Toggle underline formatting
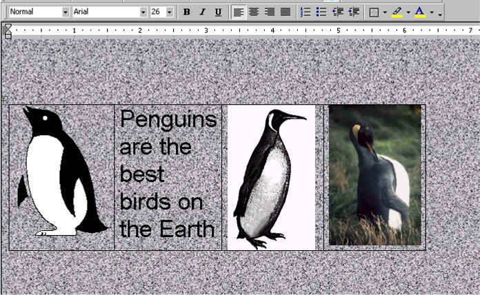480x295 pixels. pos(218,12)
